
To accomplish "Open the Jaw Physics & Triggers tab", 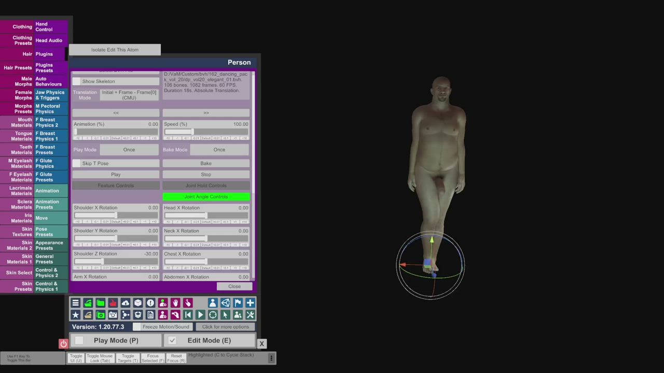I will (51, 95).
